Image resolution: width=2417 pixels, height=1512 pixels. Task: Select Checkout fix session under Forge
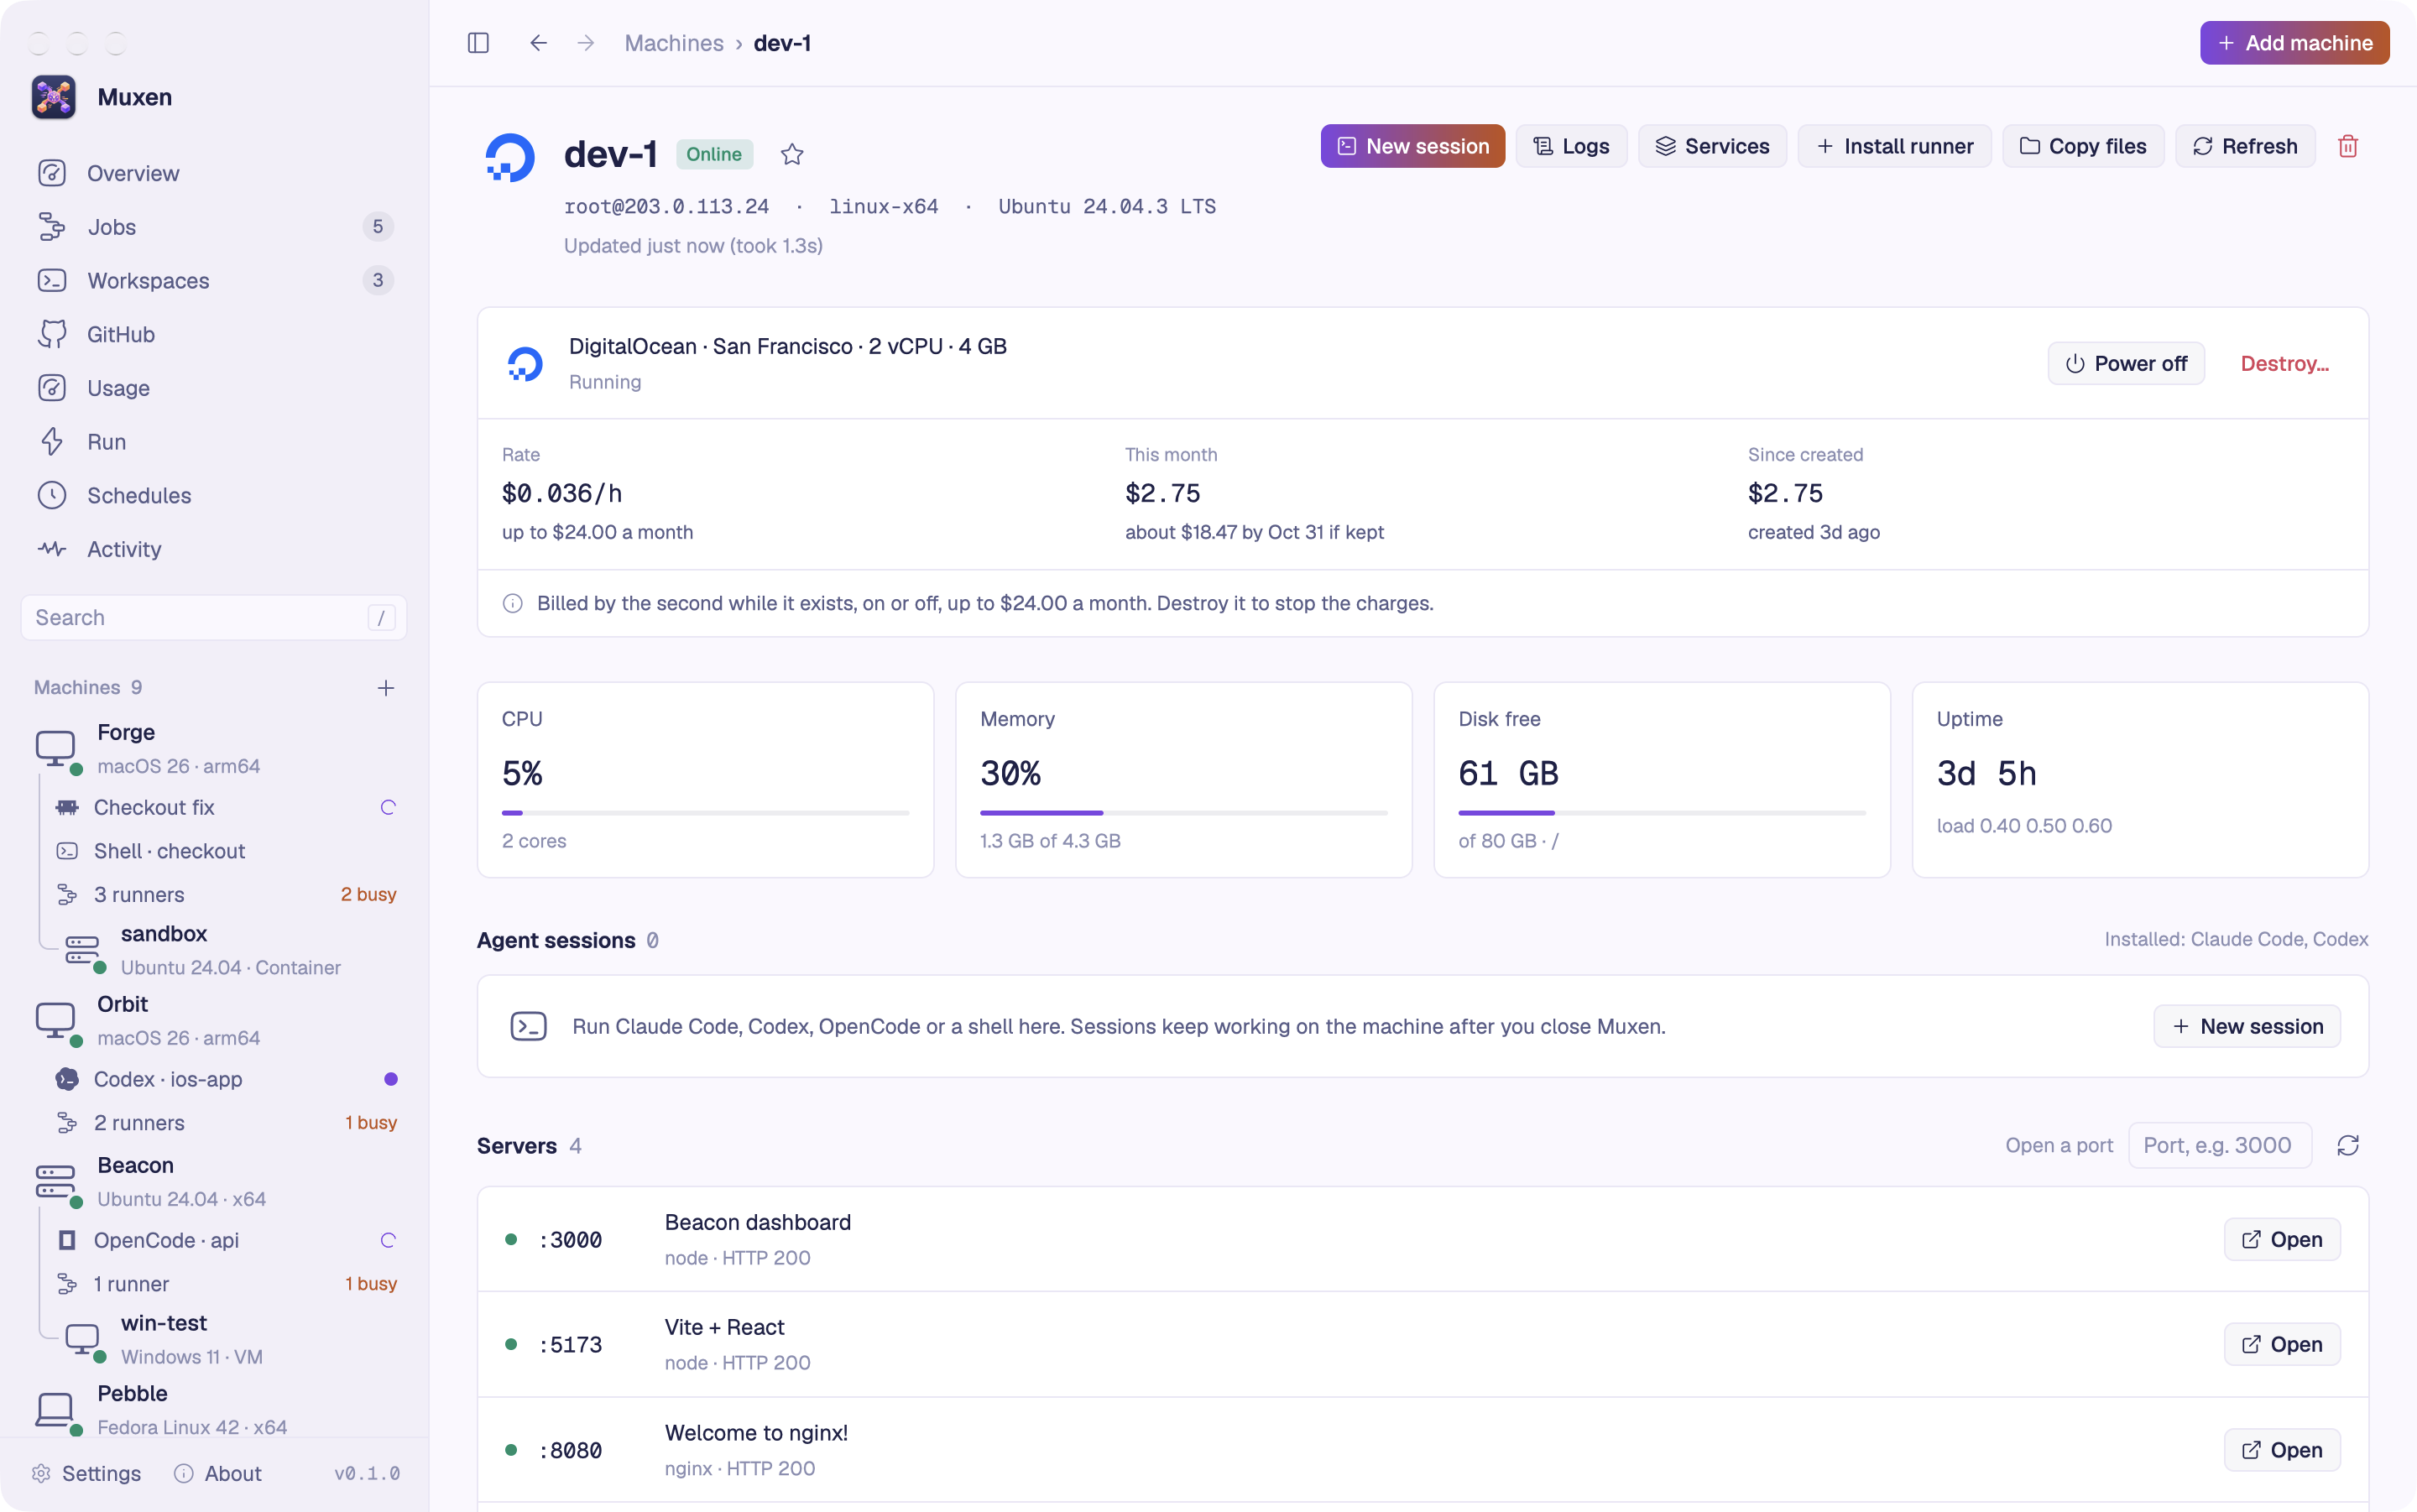(224, 807)
